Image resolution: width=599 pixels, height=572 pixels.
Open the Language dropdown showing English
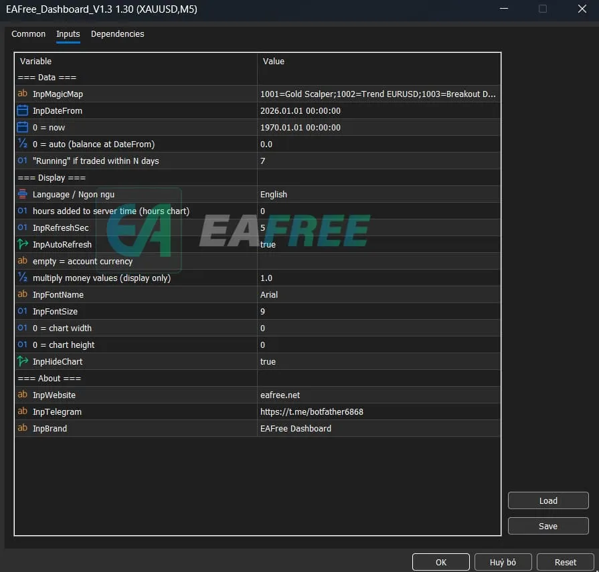[379, 195]
